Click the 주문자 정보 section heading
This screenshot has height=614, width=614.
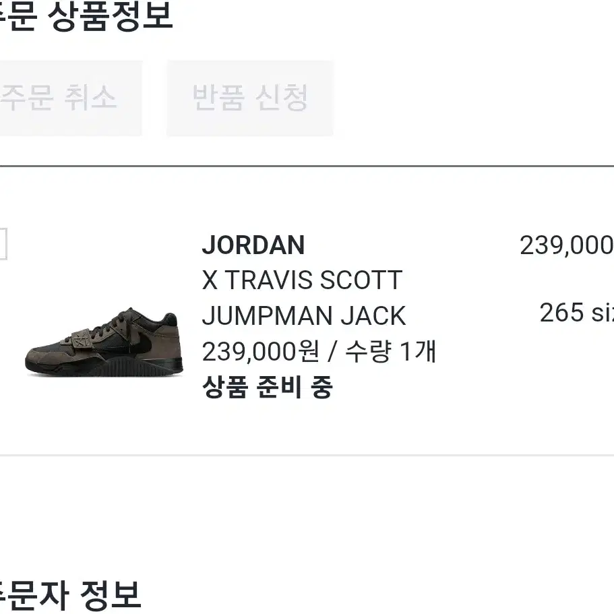pos(71,595)
